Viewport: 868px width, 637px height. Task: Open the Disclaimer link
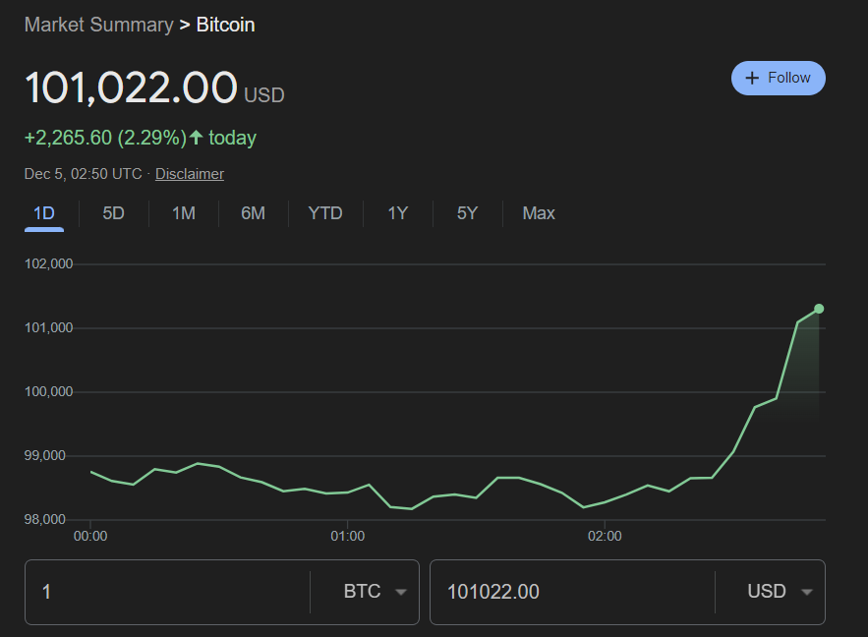tap(190, 174)
